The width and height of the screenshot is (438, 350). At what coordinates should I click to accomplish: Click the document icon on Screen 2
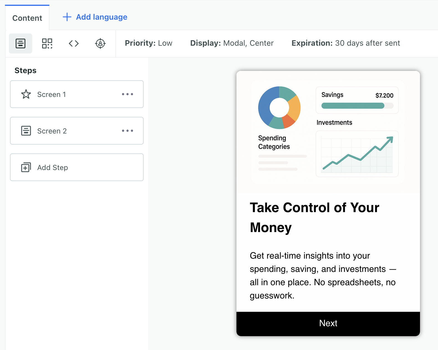click(x=26, y=131)
